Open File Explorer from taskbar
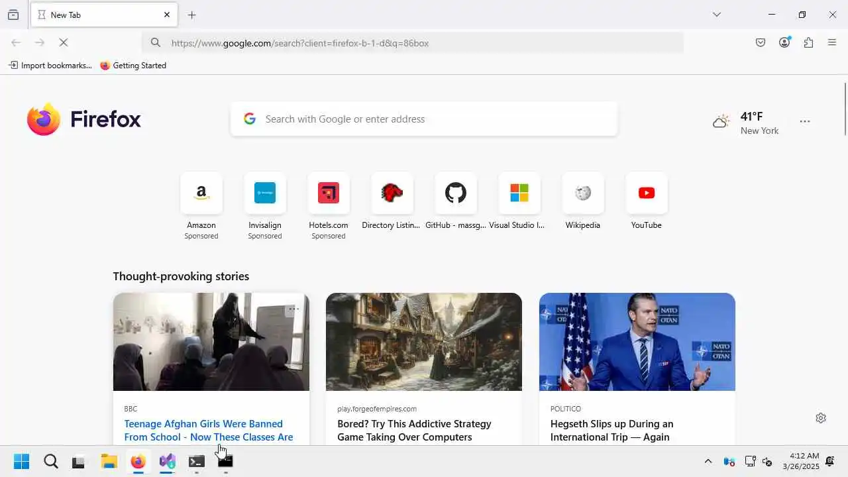This screenshot has width=848, height=477. (x=109, y=462)
